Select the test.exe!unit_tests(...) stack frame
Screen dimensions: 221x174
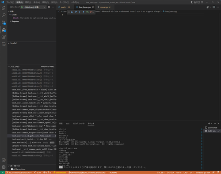coord(32,139)
